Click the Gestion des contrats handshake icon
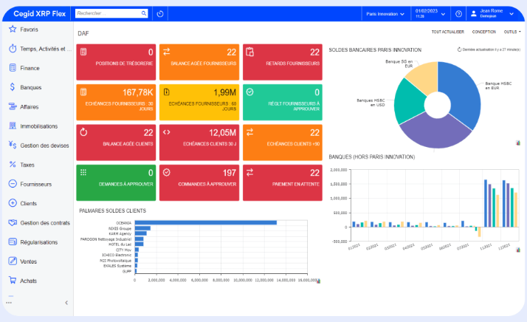Viewport: 527px width, 322px height. (x=13, y=222)
